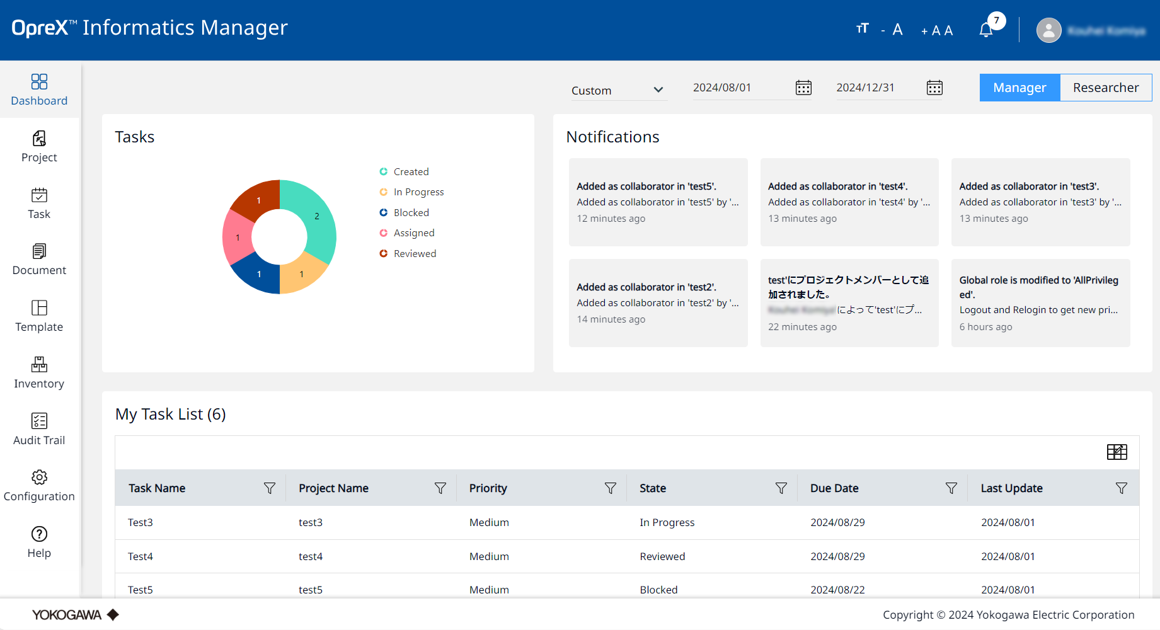Increase font size with +A A

(x=936, y=30)
